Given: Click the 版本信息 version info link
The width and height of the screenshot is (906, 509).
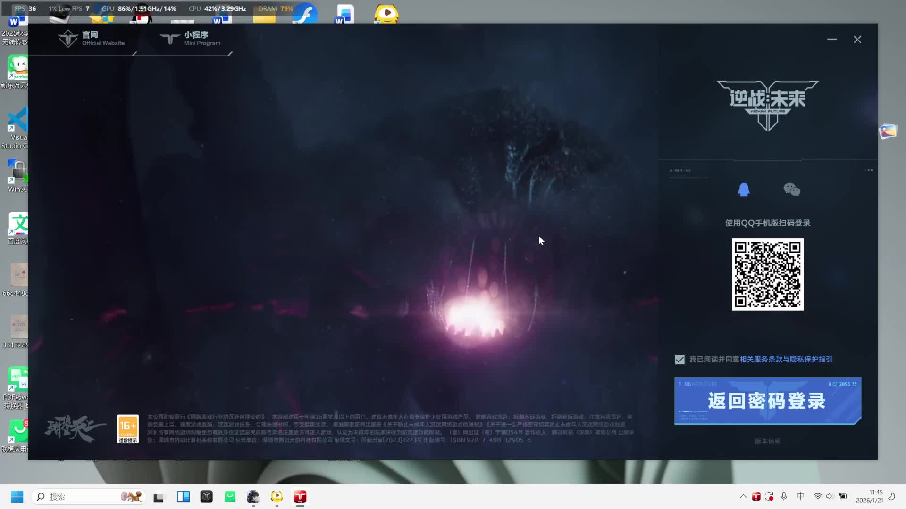Looking at the screenshot, I should coord(767,441).
